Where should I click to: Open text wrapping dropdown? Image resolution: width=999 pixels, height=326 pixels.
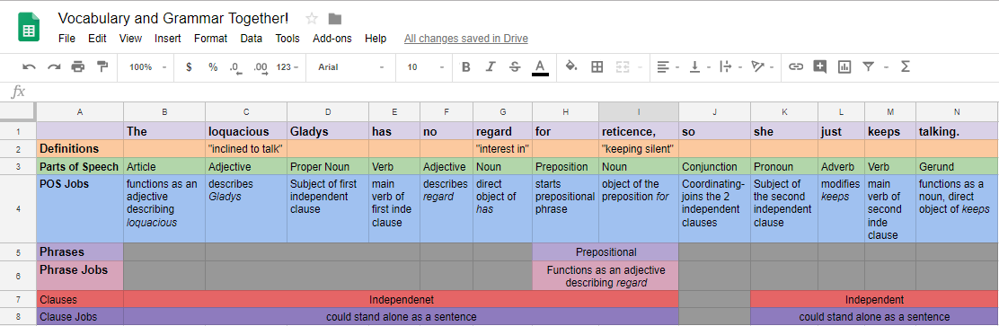coord(730,66)
